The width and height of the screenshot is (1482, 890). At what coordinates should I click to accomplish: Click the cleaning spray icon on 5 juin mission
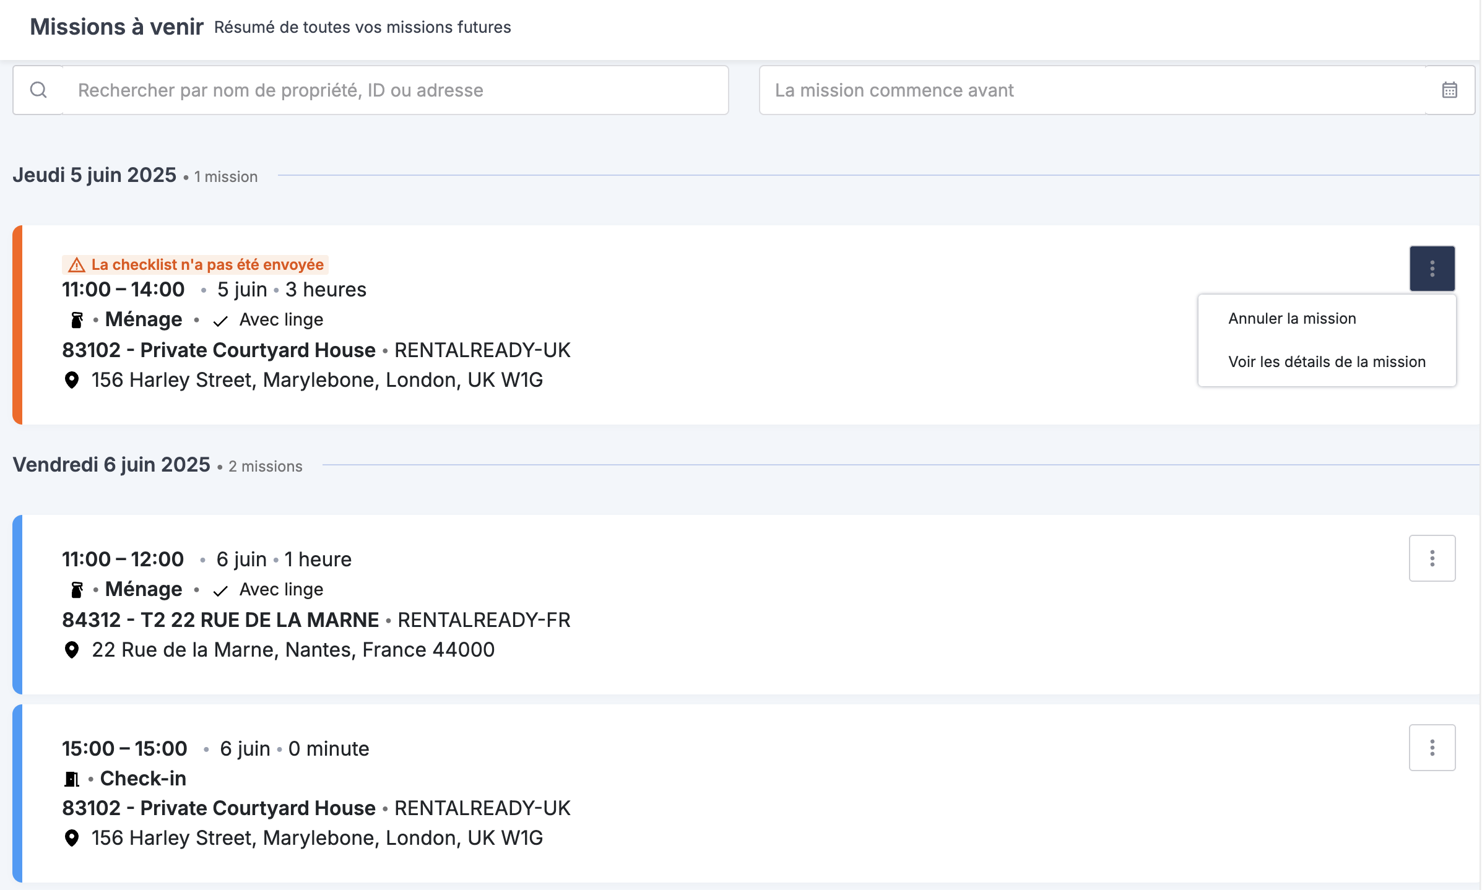tap(77, 320)
